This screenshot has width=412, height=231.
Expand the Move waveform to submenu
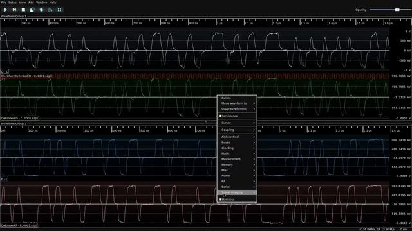pyautogui.click(x=237, y=103)
